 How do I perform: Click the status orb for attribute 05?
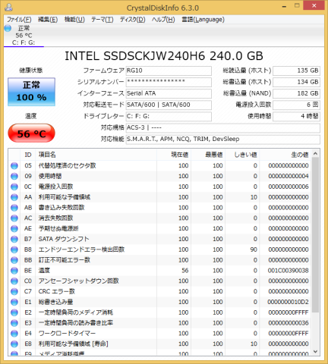pyautogui.click(x=14, y=166)
